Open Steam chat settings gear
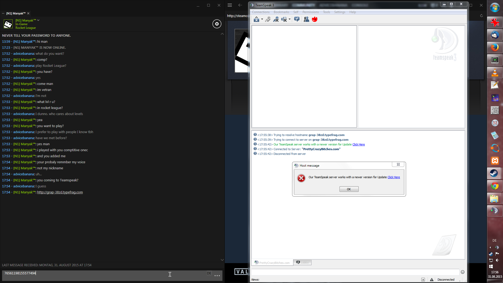The height and width of the screenshot is (283, 503). [x=217, y=24]
